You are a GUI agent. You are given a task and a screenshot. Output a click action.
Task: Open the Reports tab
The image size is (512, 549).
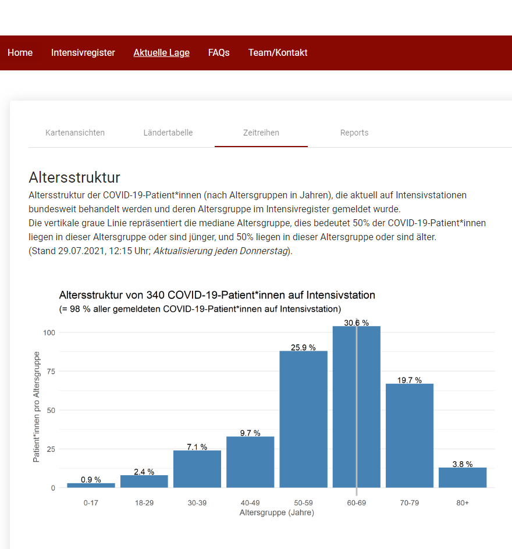click(354, 133)
